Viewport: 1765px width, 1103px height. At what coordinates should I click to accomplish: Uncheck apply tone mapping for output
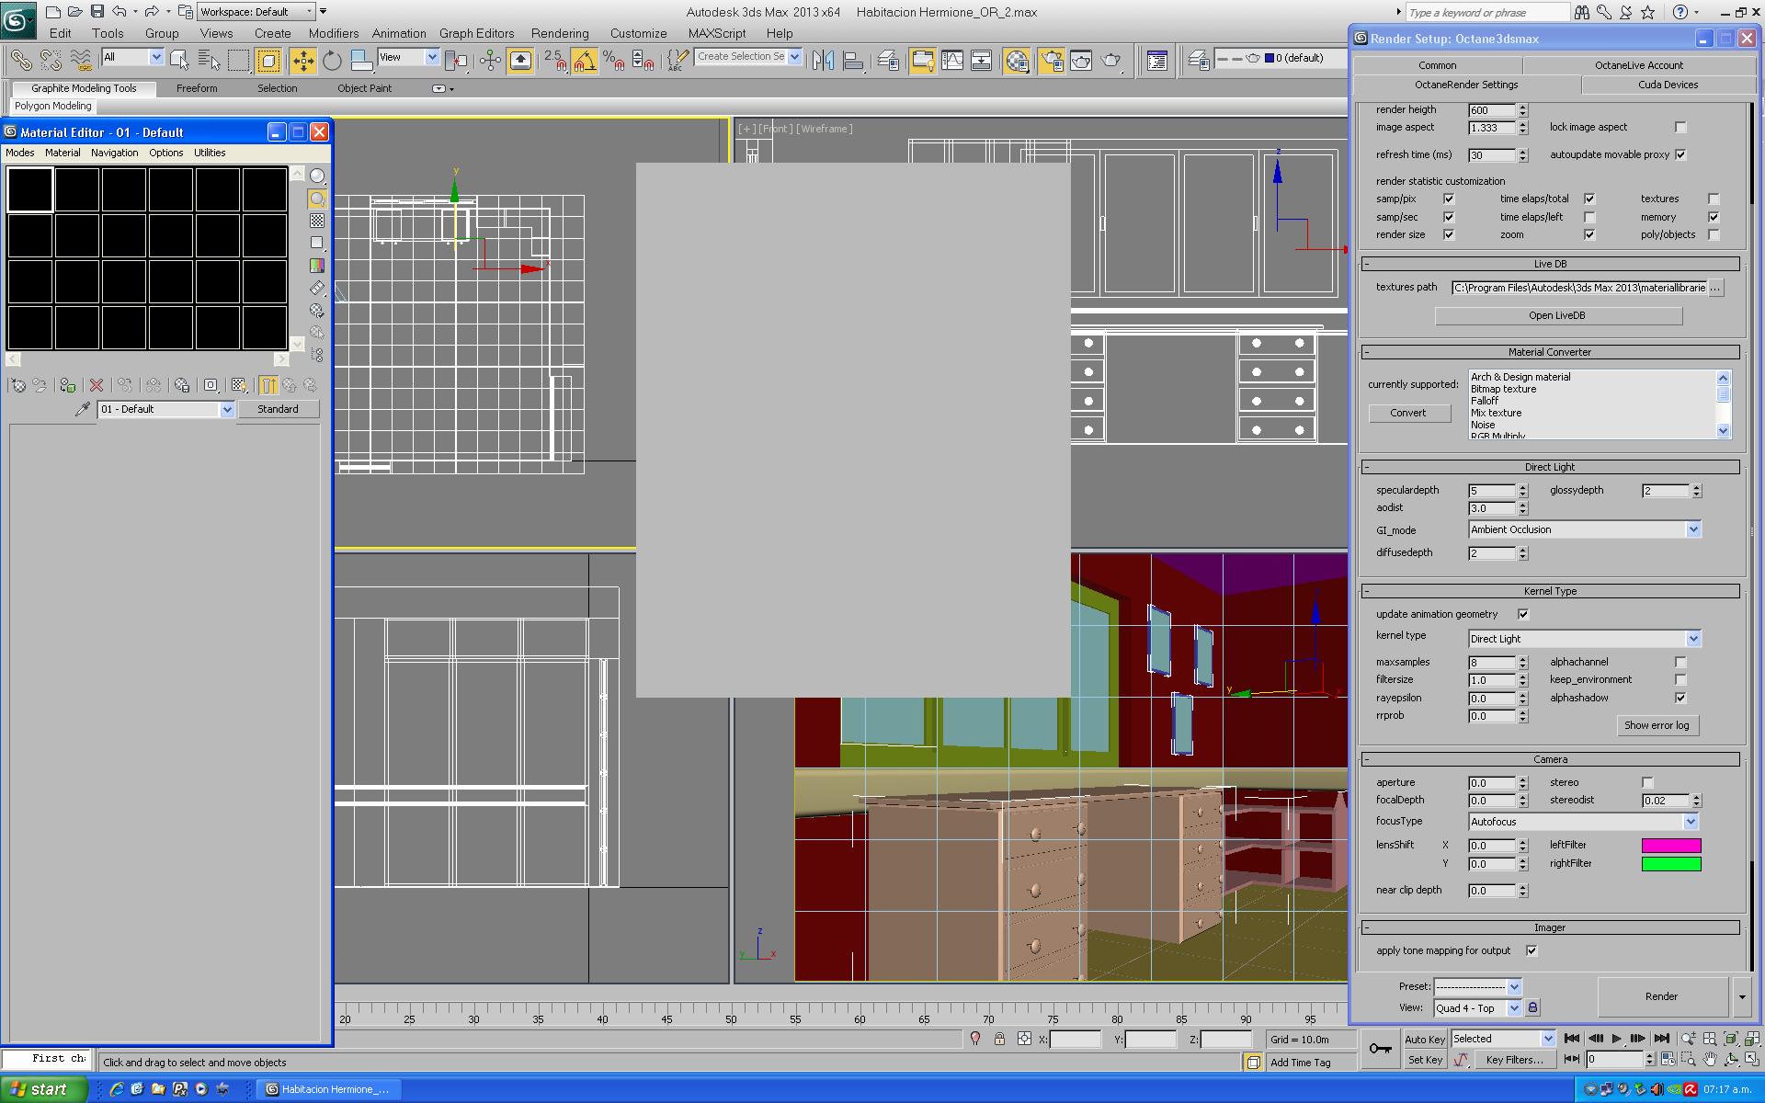click(1532, 950)
